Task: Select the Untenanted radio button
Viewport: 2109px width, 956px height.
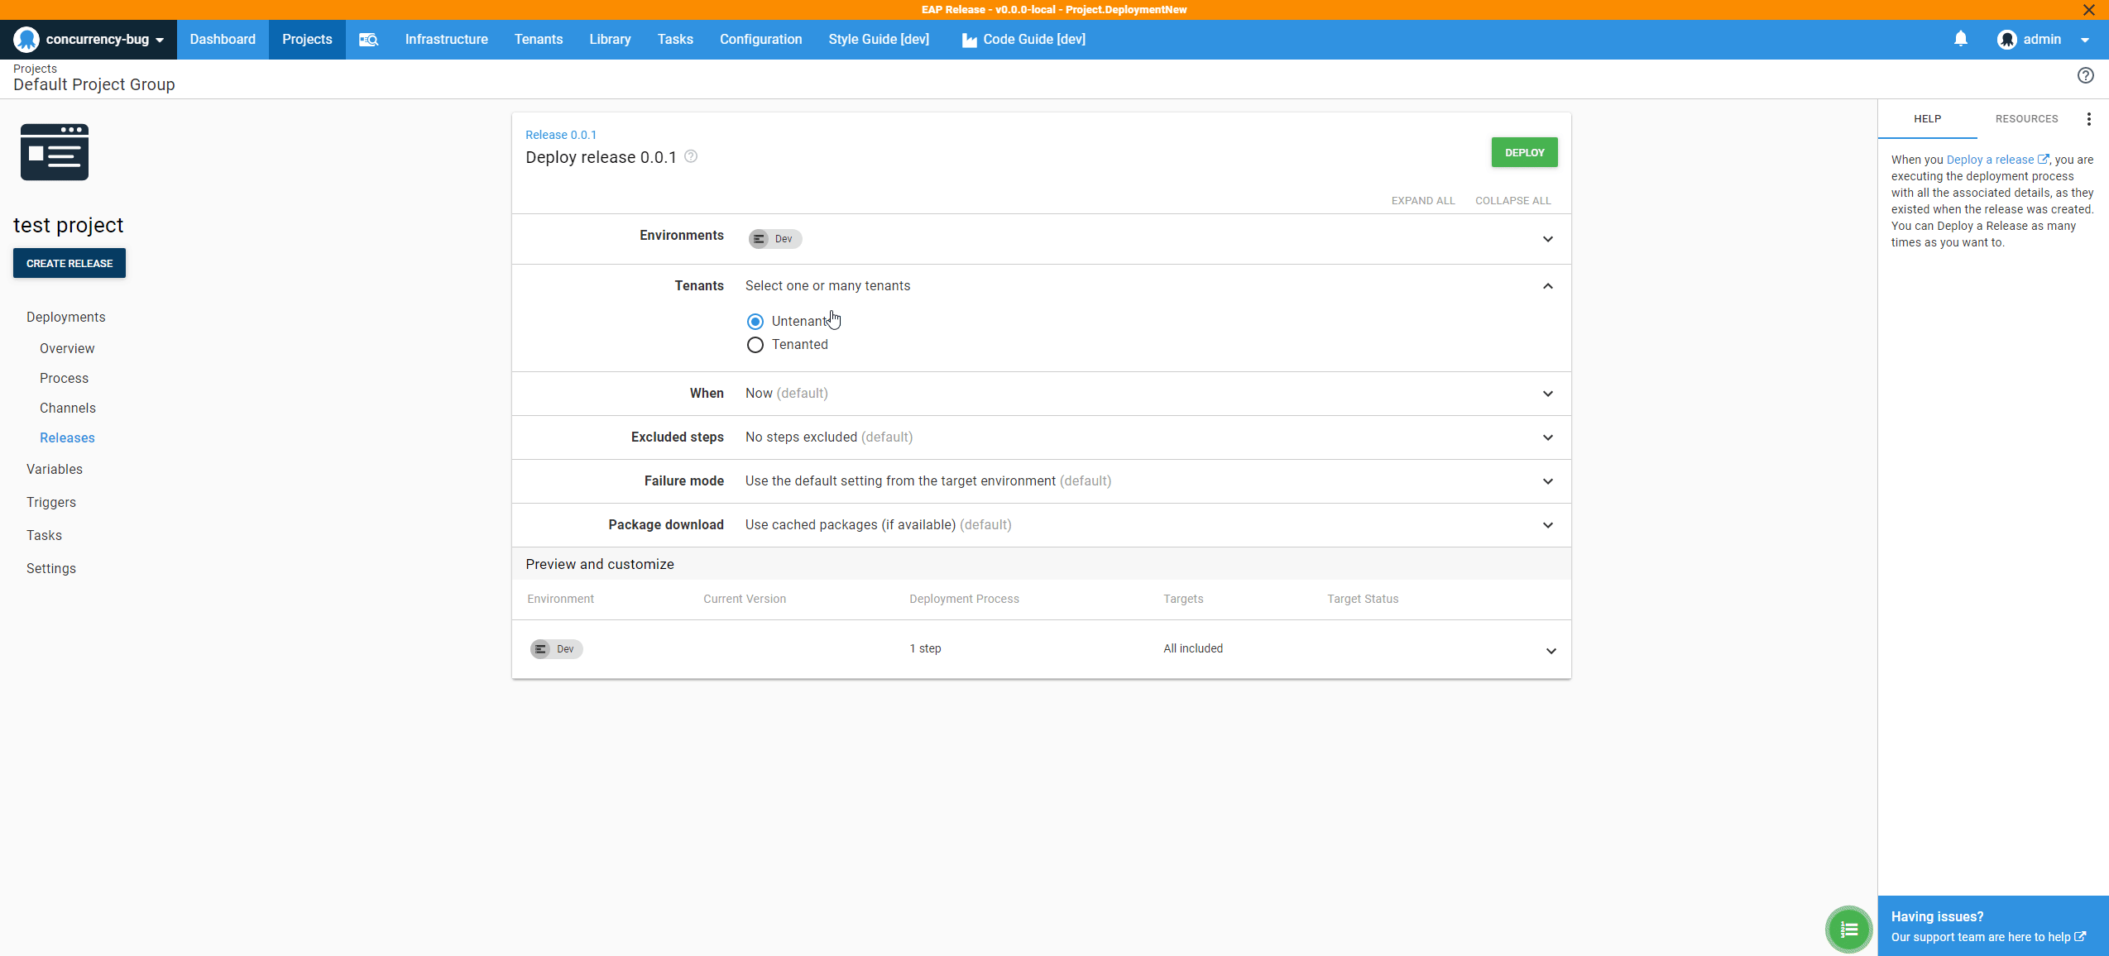Action: tap(754, 321)
